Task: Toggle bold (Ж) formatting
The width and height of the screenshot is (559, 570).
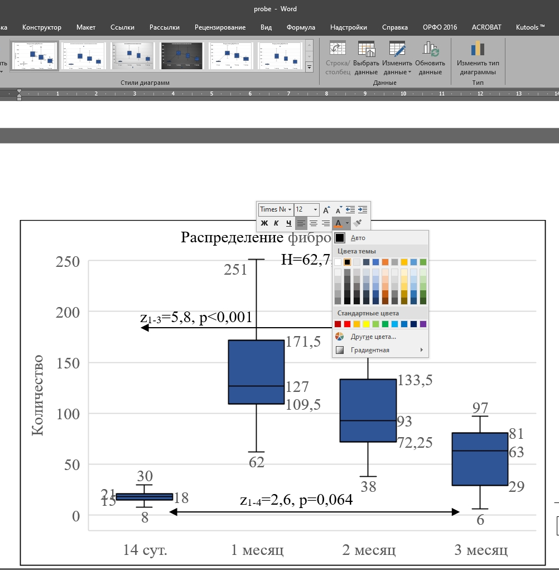Action: (x=264, y=223)
